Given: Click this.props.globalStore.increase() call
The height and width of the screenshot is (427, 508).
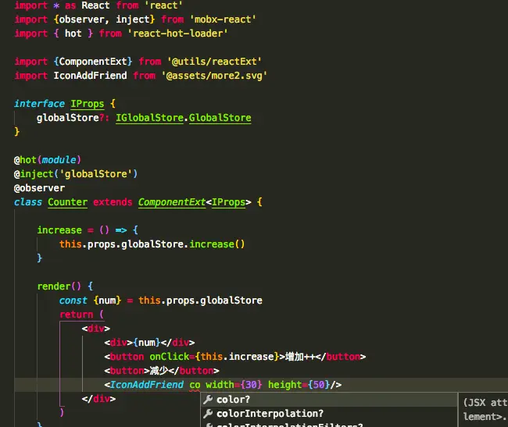Looking at the screenshot, I should pos(152,244).
